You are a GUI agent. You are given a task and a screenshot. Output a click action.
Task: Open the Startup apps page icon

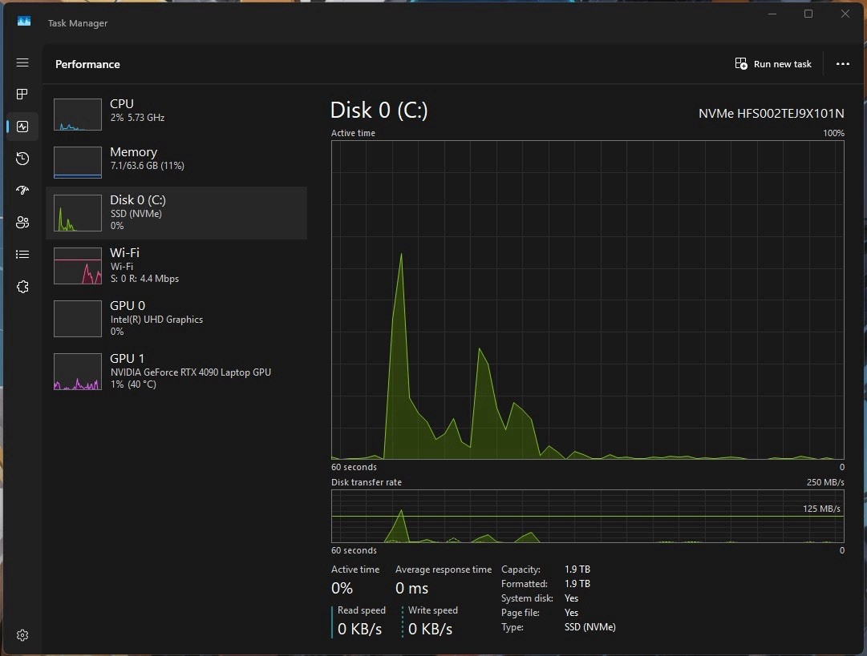click(x=22, y=191)
